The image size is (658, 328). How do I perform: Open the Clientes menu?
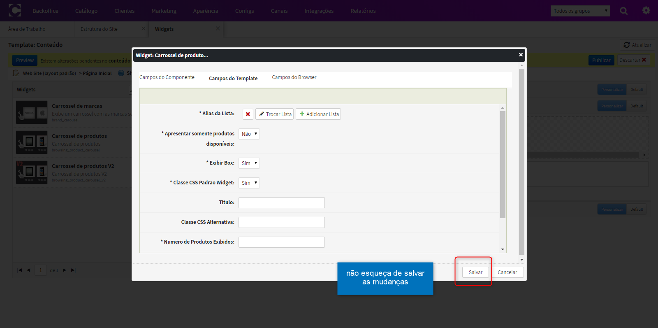(x=125, y=11)
